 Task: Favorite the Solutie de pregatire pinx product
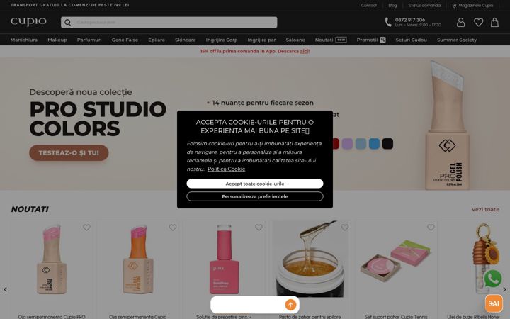tap(259, 228)
